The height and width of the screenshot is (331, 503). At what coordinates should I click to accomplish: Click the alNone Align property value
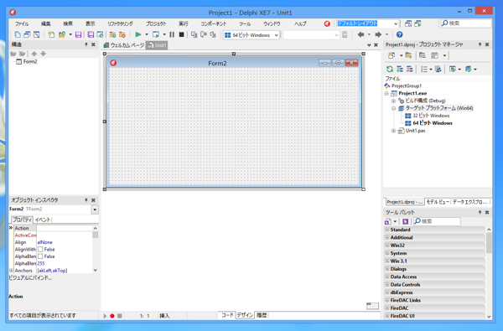pos(44,242)
